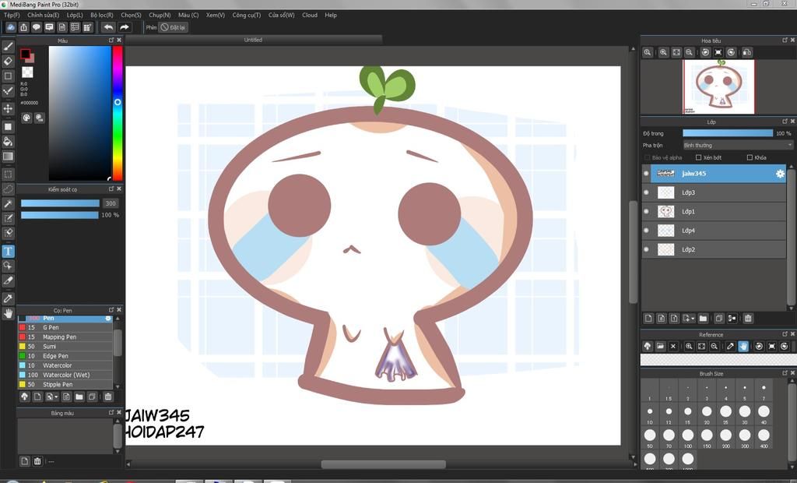797x483 pixels.
Task: Adjust the brush size slider at 300
Action: tap(60, 203)
